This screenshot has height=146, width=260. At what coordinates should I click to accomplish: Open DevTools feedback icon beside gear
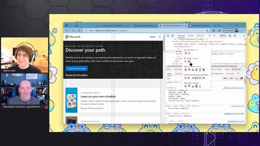tap(235, 35)
